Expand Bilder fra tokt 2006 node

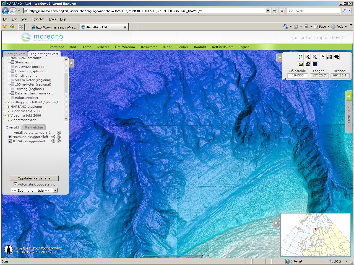[8, 111]
